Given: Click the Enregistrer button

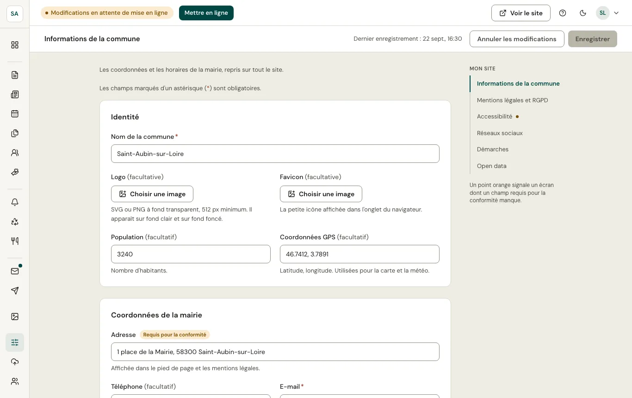Looking at the screenshot, I should [593, 39].
